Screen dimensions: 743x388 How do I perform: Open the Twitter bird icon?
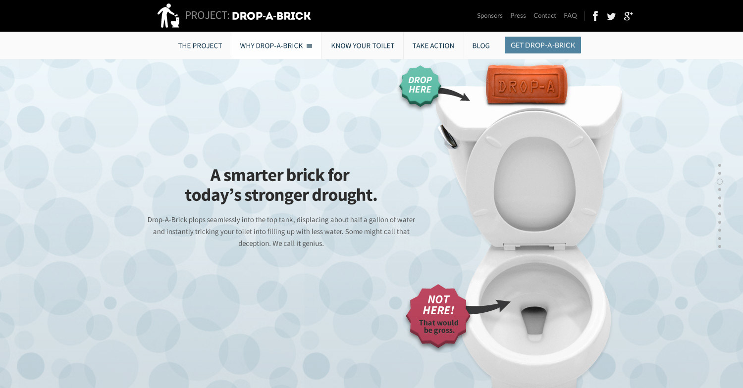[x=611, y=16]
